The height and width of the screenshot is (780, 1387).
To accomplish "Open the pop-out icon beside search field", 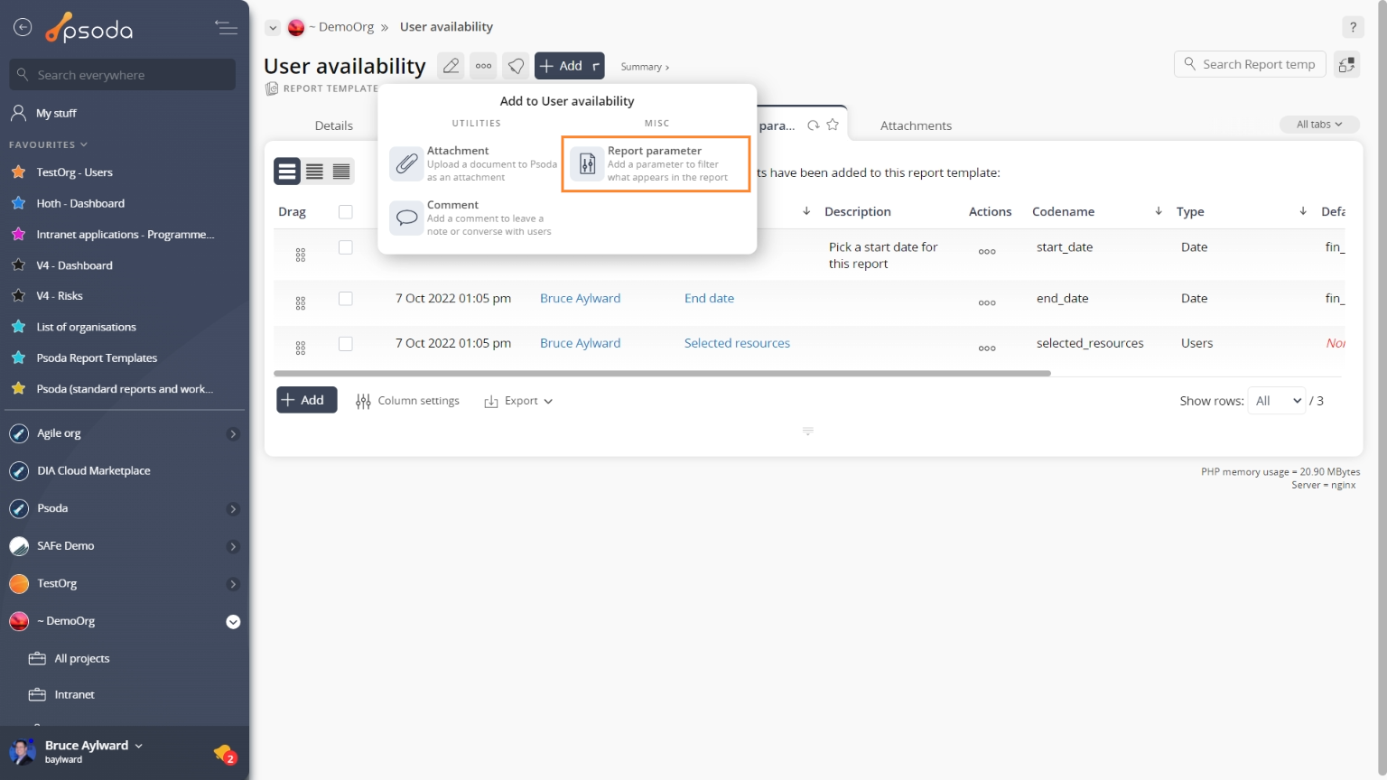I will tap(1346, 65).
